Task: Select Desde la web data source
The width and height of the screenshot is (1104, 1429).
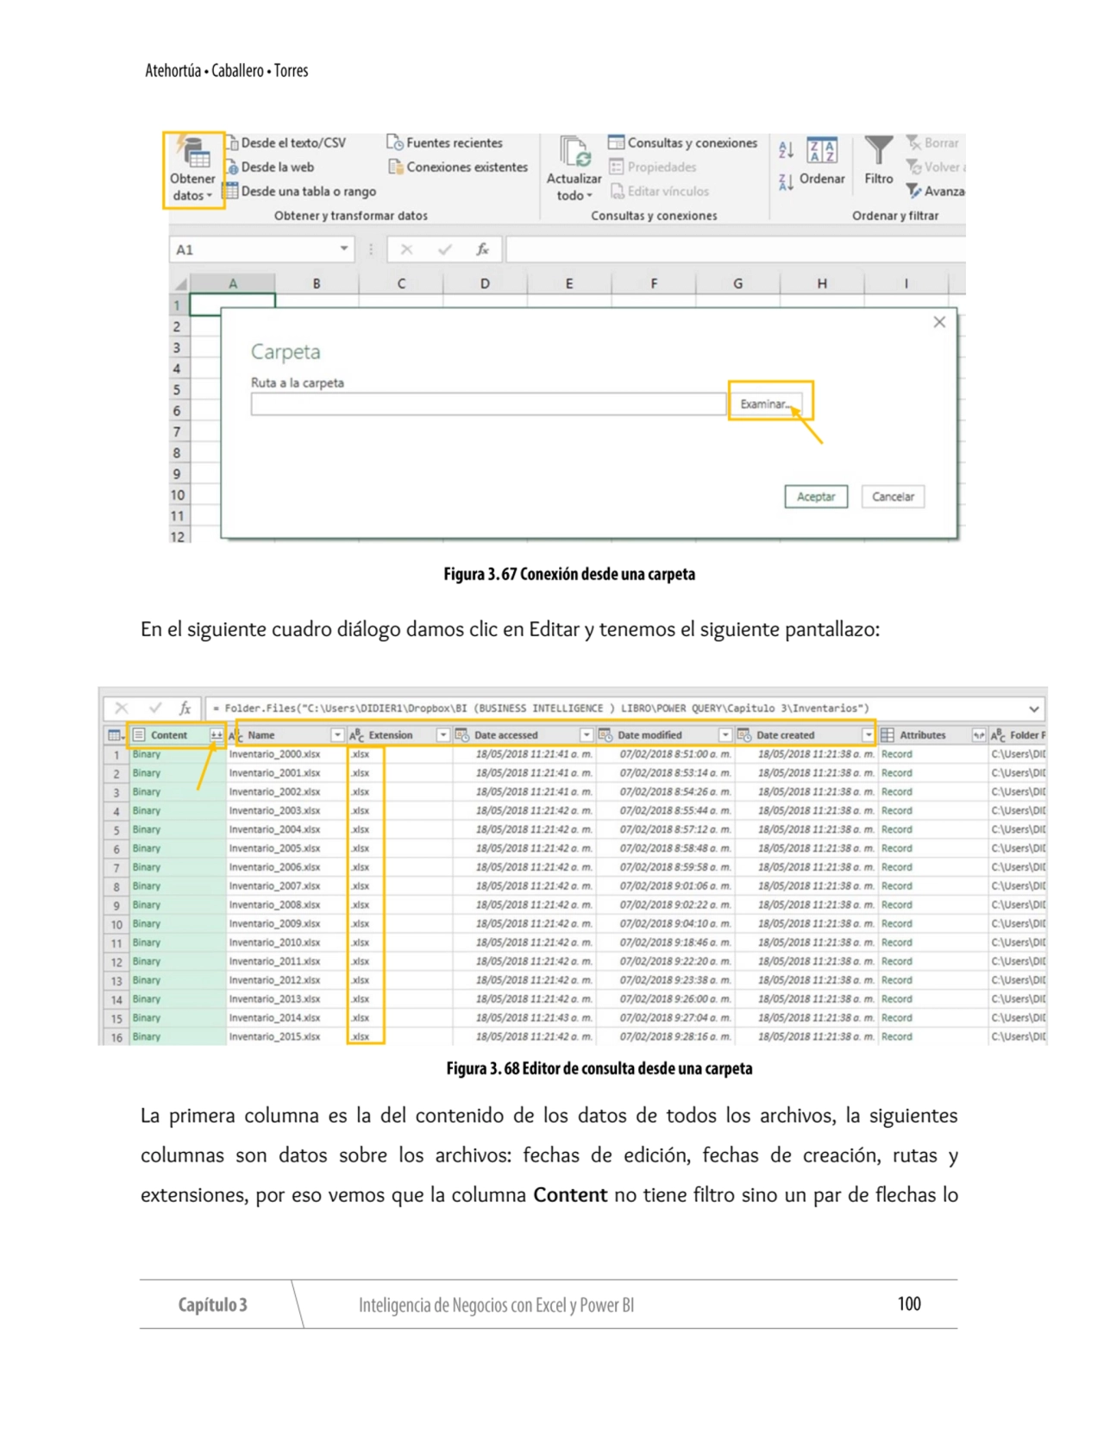Action: [270, 167]
